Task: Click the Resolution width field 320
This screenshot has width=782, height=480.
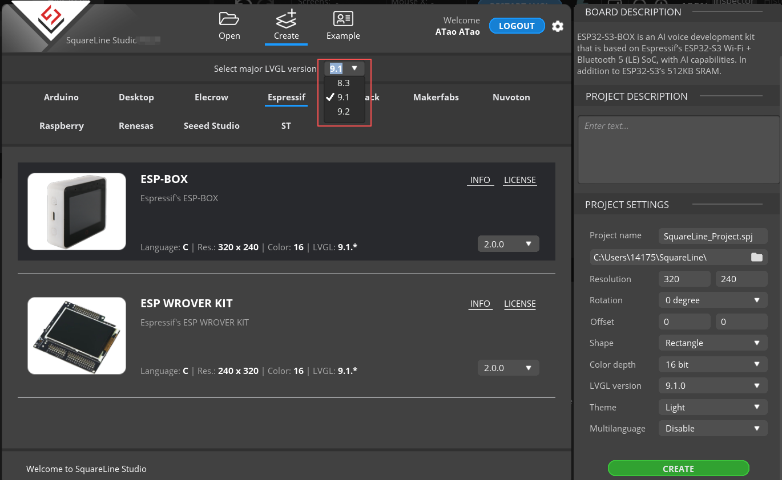Action: tap(684, 279)
